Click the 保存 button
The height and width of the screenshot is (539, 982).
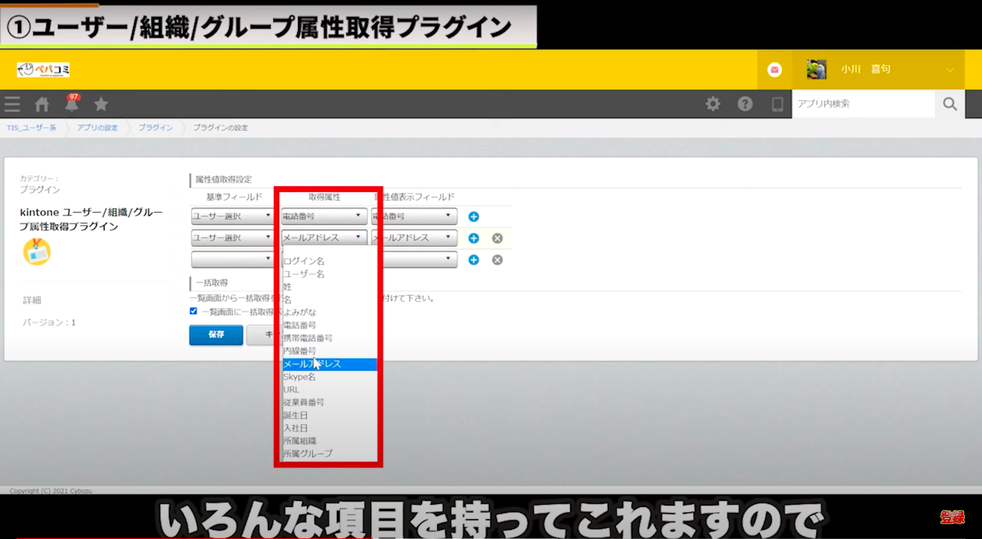216,335
